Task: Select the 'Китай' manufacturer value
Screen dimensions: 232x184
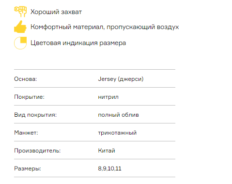Action: coord(107,151)
